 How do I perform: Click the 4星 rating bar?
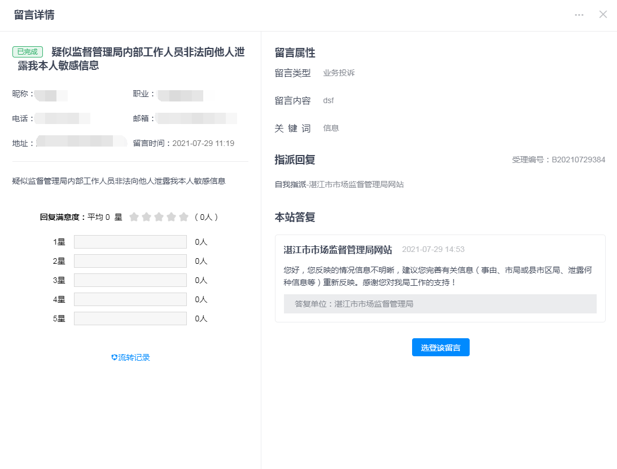click(x=130, y=299)
